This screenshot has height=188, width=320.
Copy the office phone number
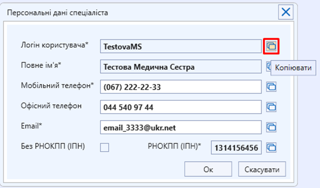pos(271,107)
